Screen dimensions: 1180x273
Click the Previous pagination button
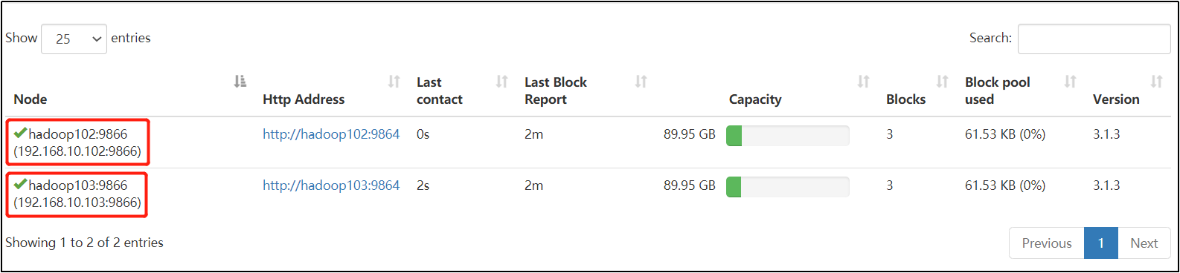point(1046,243)
